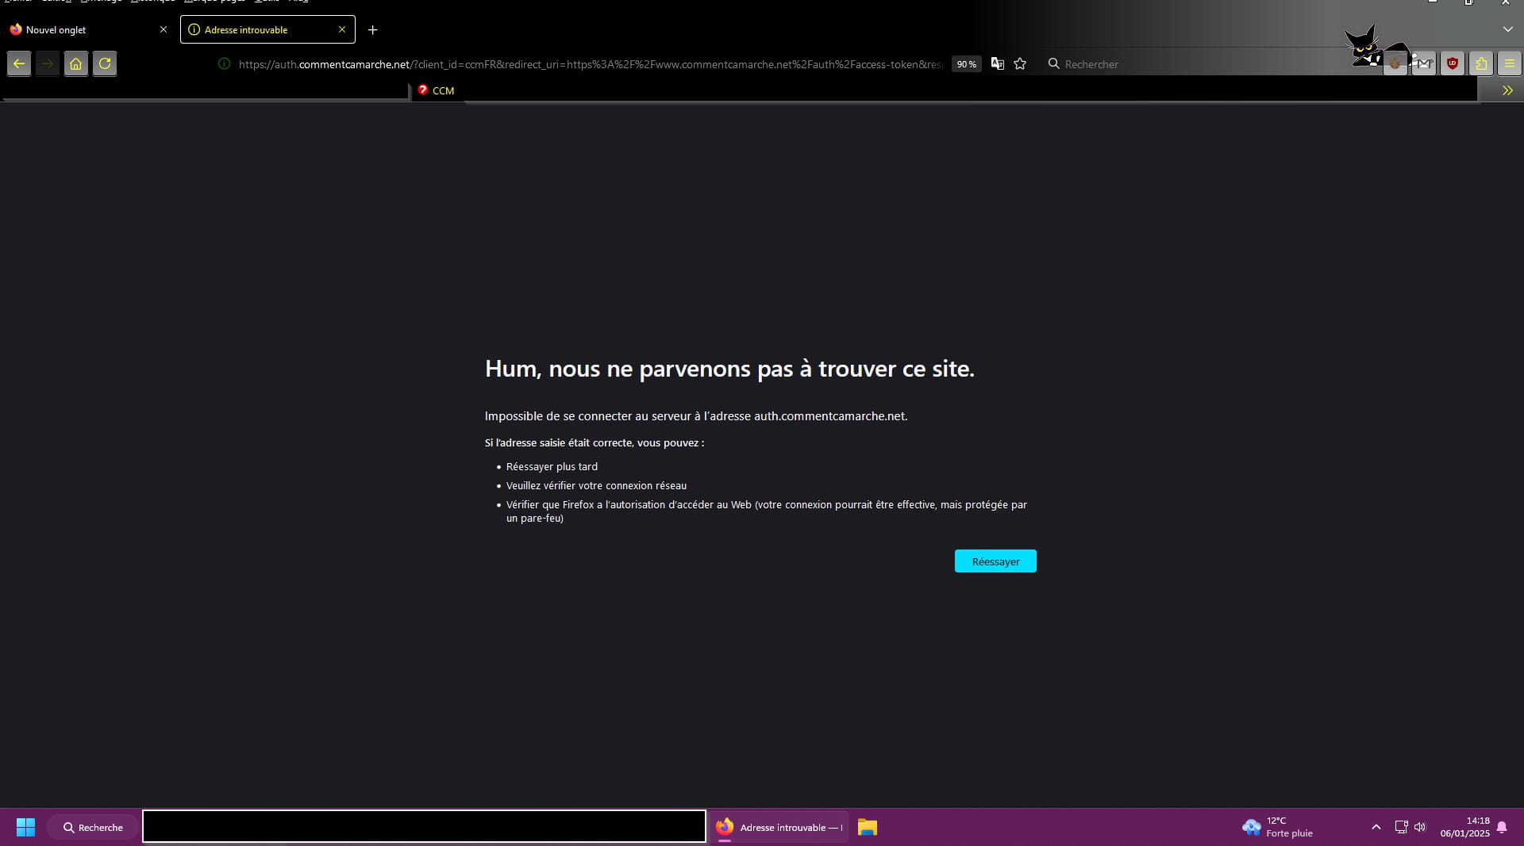Image resolution: width=1524 pixels, height=846 pixels.
Task: Go back with the back arrow button
Action: (19, 63)
